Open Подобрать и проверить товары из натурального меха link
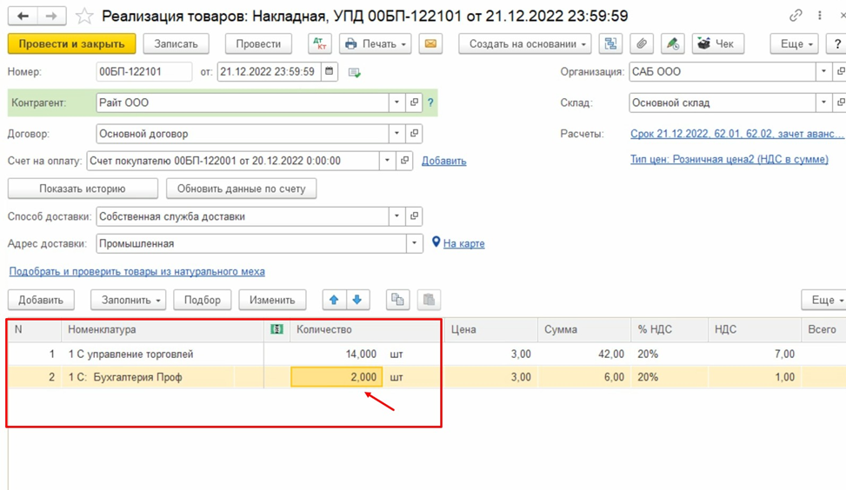The image size is (846, 490). coord(137,271)
